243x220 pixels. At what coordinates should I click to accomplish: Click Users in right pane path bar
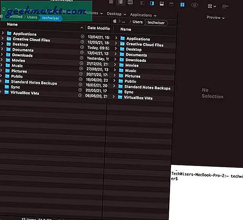pos(138,22)
